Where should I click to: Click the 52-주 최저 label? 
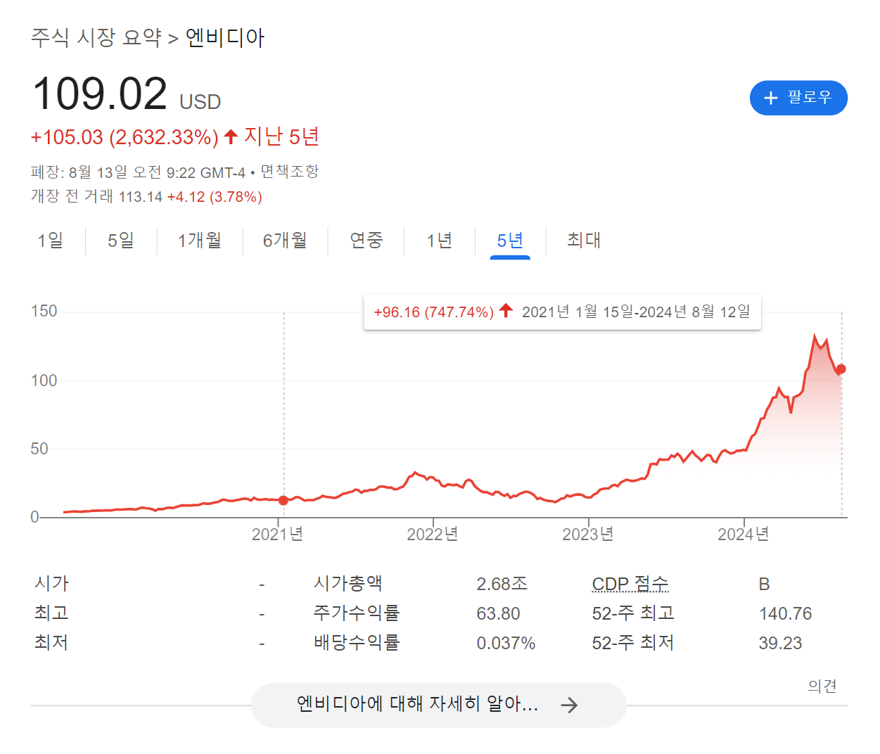(x=633, y=643)
